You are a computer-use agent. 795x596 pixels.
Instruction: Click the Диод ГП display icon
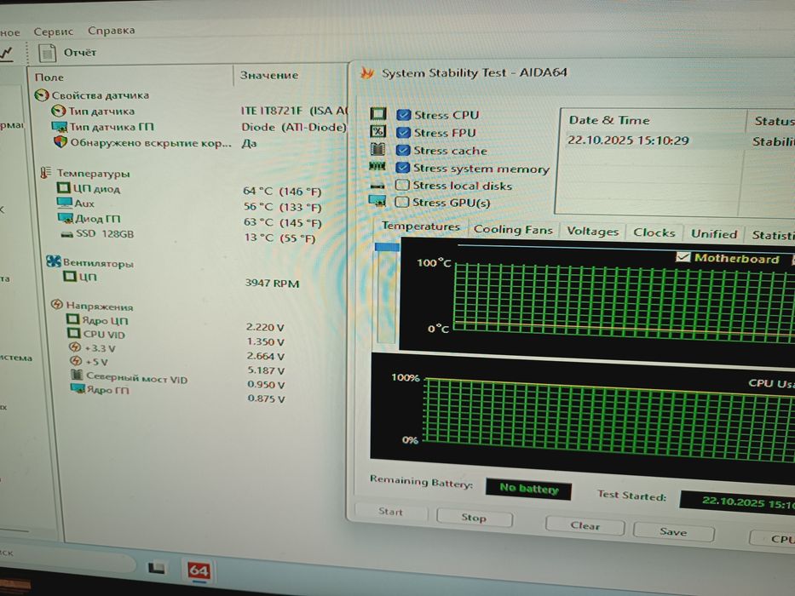[x=65, y=218]
